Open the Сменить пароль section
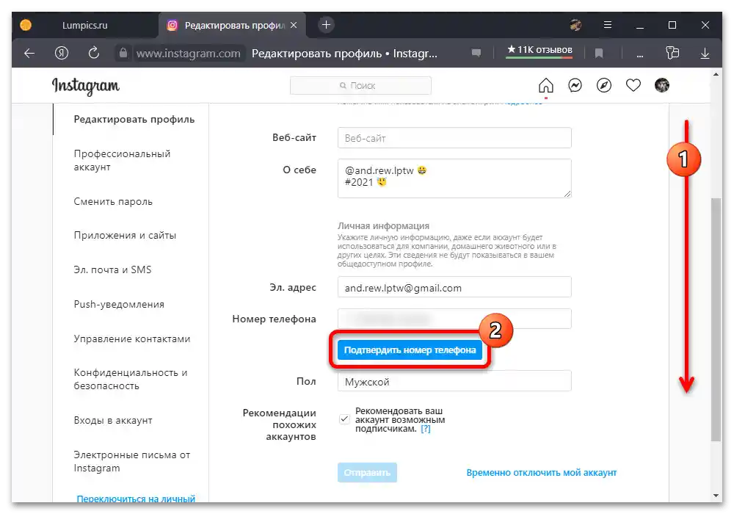Screen dimensions: 734x514 pyautogui.click(x=113, y=202)
